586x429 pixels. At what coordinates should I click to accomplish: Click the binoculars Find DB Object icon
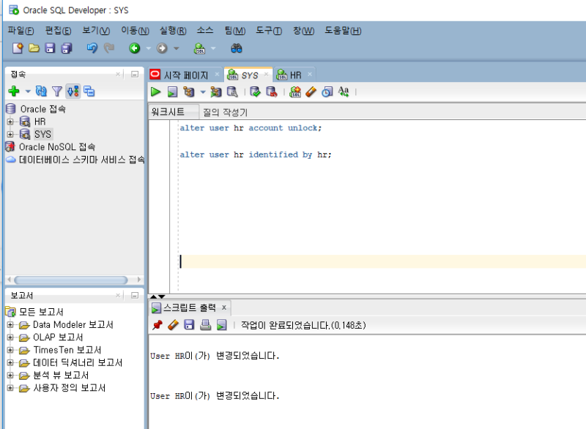point(236,48)
